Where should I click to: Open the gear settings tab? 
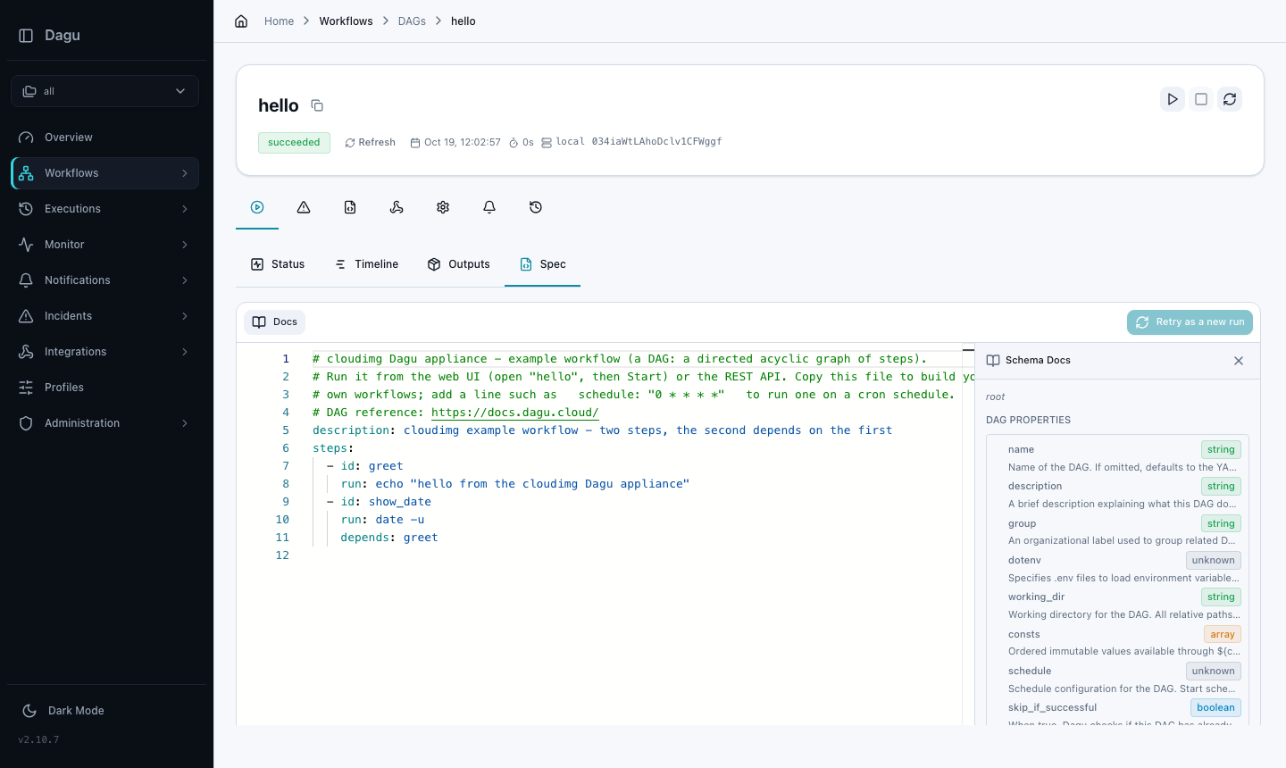click(443, 207)
